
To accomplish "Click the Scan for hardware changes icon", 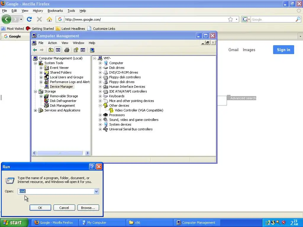I will pyautogui.click(x=92, y=50).
